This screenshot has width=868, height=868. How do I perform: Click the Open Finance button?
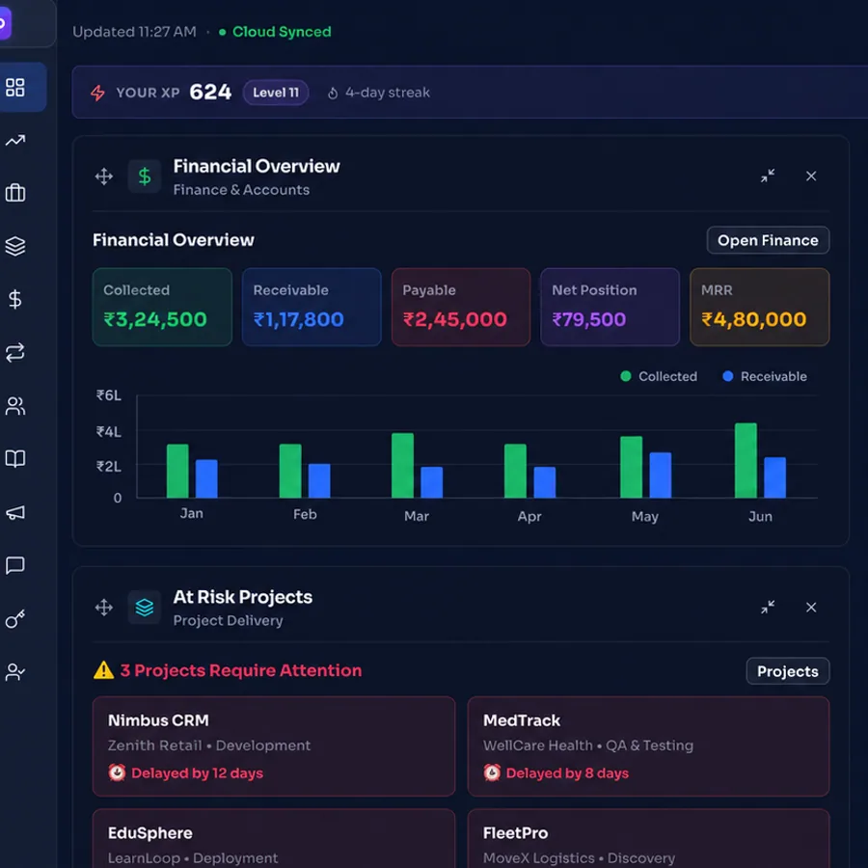[x=768, y=240]
